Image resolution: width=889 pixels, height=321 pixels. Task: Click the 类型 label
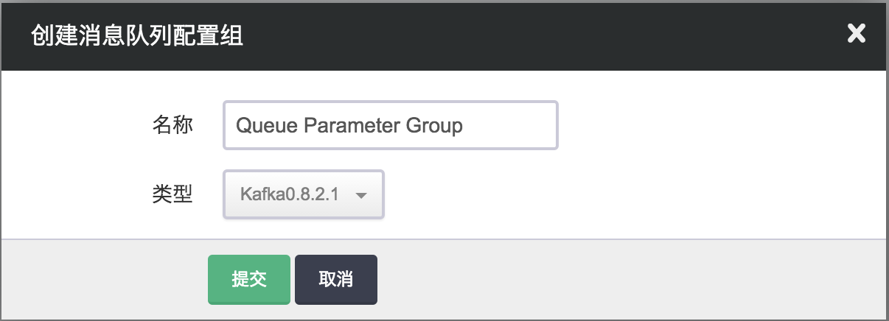click(x=172, y=195)
